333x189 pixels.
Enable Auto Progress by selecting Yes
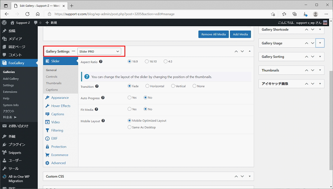pos(130,97)
